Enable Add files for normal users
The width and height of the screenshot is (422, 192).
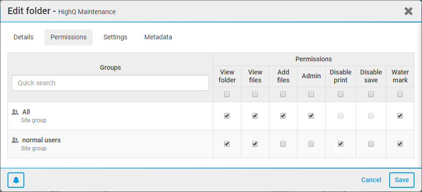tap(283, 144)
